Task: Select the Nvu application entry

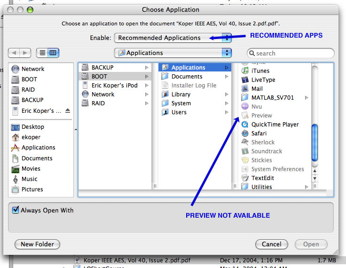Action: coord(256,107)
